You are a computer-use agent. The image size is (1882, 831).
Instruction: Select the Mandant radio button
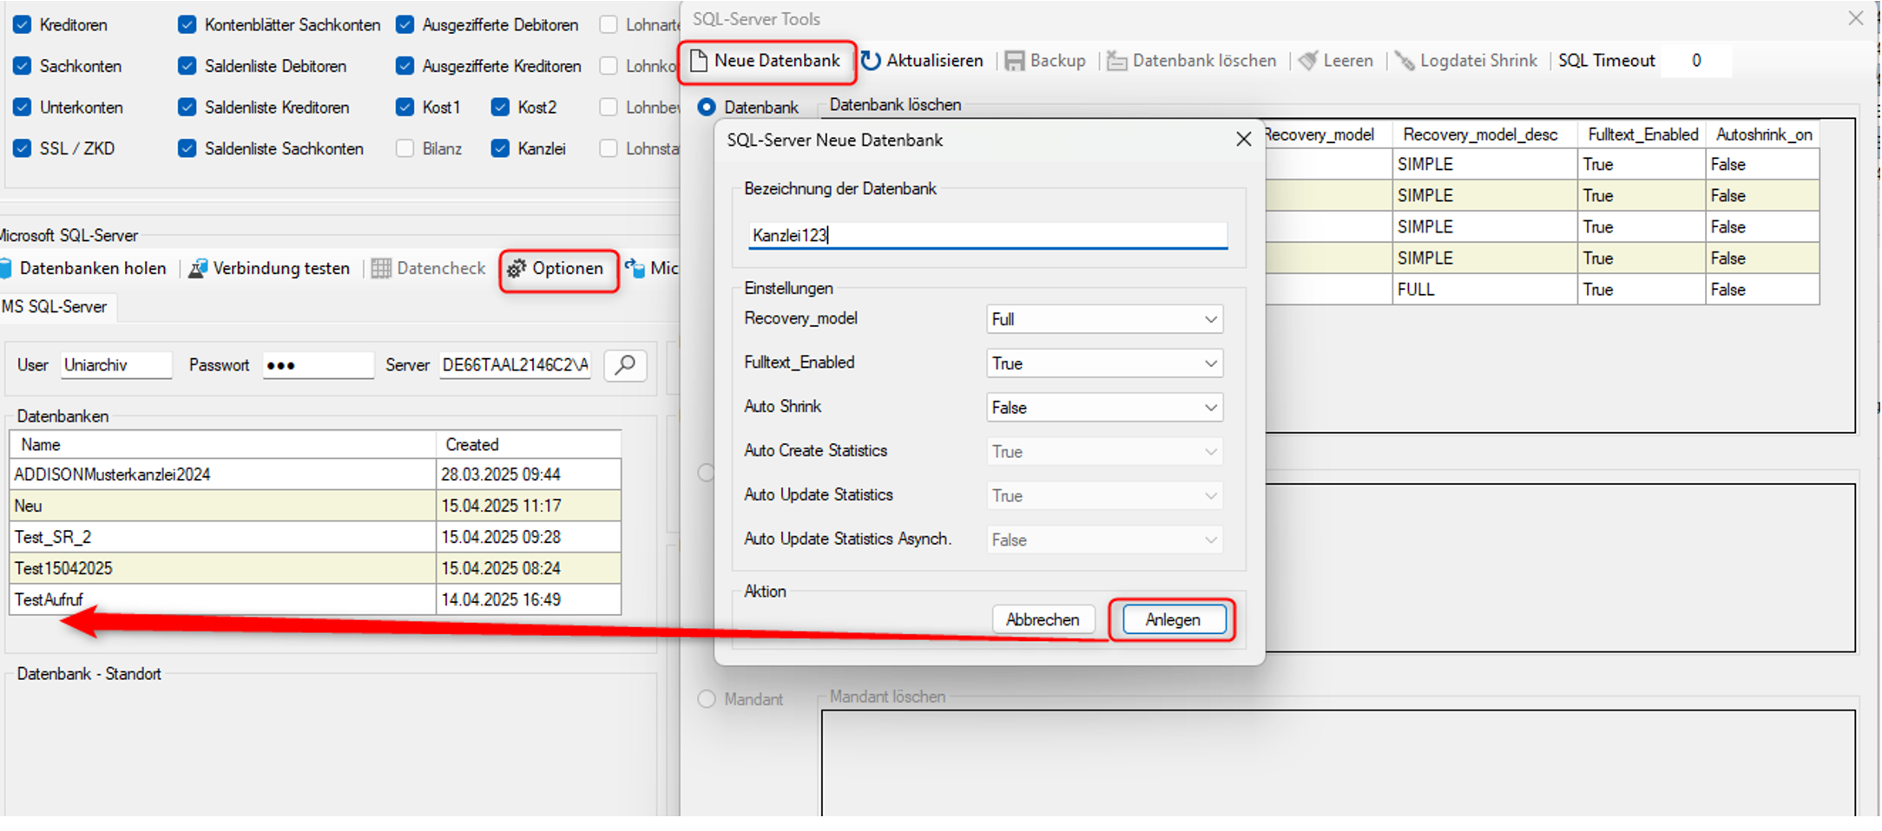[x=707, y=699]
